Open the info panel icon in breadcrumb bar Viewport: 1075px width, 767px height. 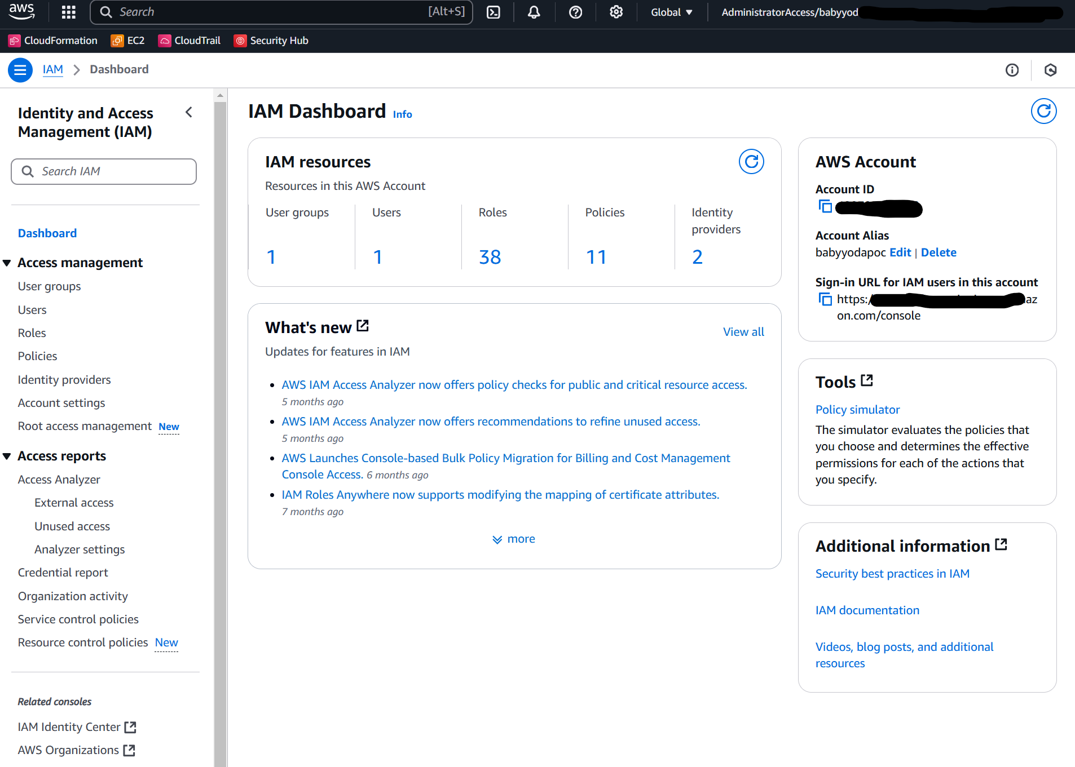click(x=1012, y=70)
